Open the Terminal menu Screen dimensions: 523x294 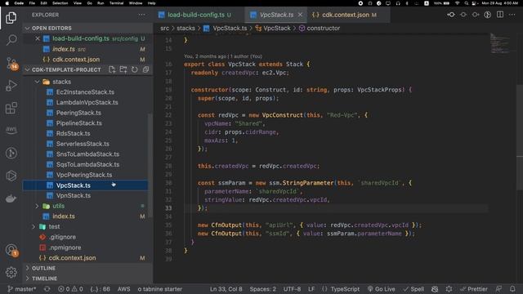(116, 3)
